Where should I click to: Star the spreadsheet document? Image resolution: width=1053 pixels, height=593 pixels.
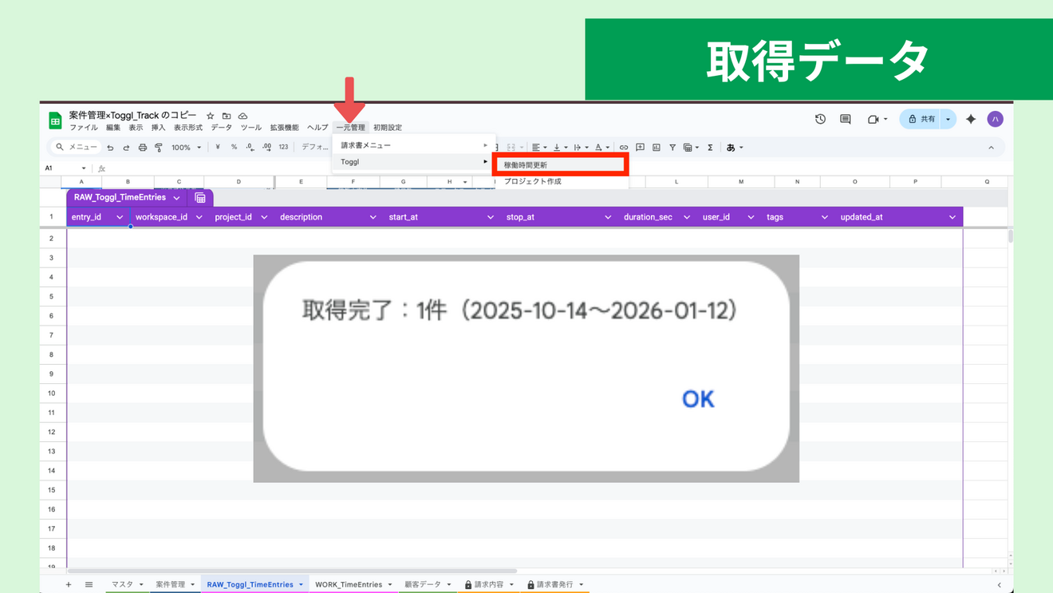pos(211,117)
